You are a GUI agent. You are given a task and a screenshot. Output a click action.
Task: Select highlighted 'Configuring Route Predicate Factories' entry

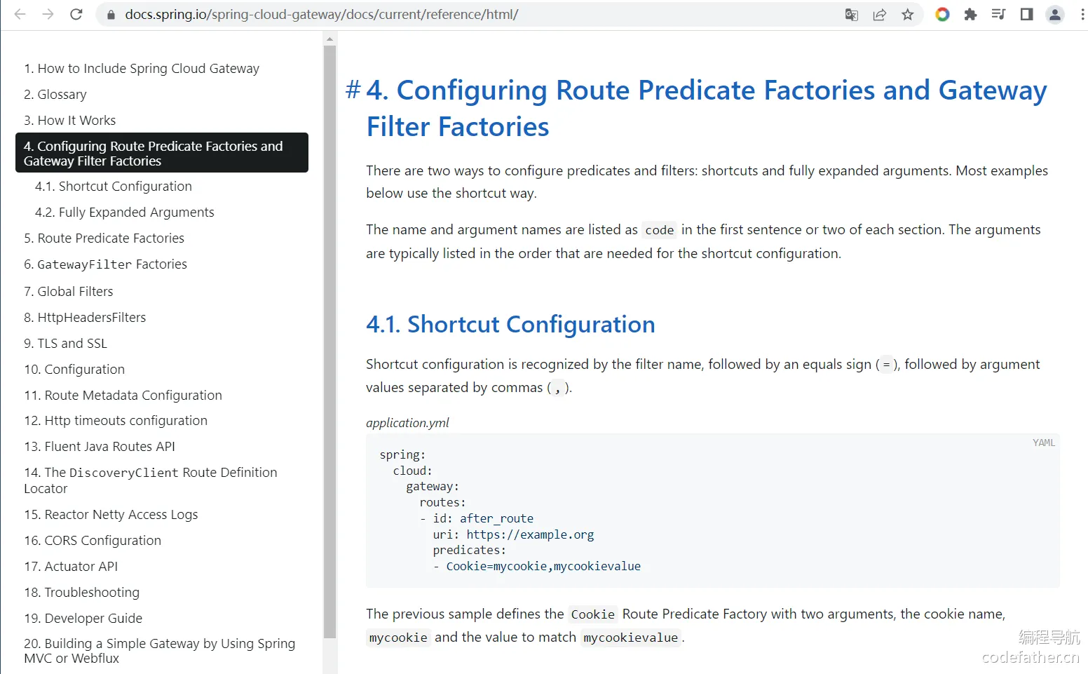coord(162,153)
